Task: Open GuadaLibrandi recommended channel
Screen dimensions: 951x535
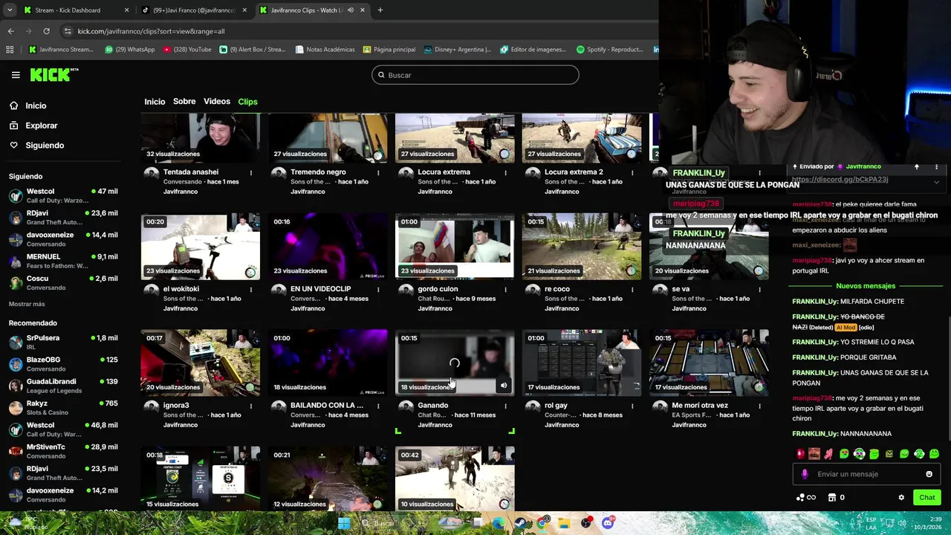Action: pyautogui.click(x=63, y=386)
